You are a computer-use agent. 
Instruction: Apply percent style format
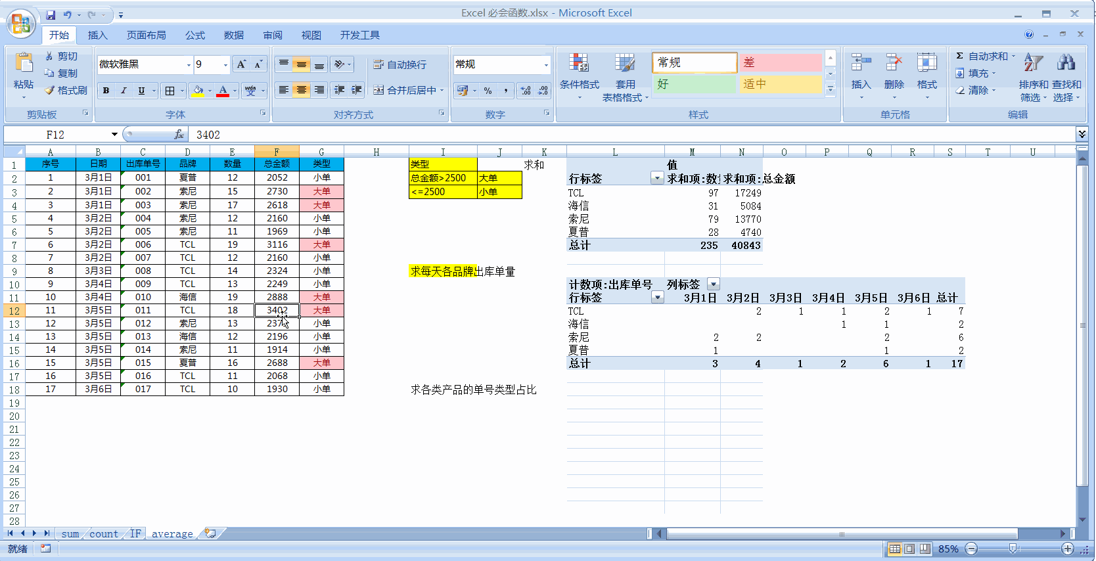coord(488,91)
